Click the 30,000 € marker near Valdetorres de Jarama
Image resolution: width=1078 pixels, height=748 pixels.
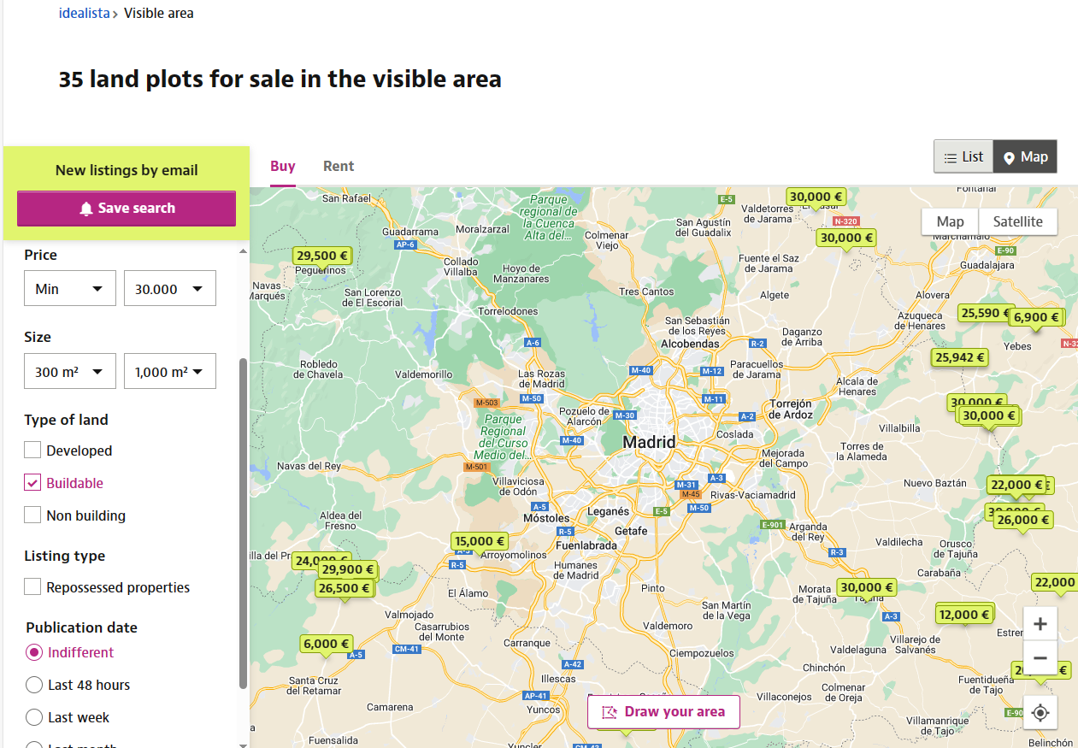point(816,197)
